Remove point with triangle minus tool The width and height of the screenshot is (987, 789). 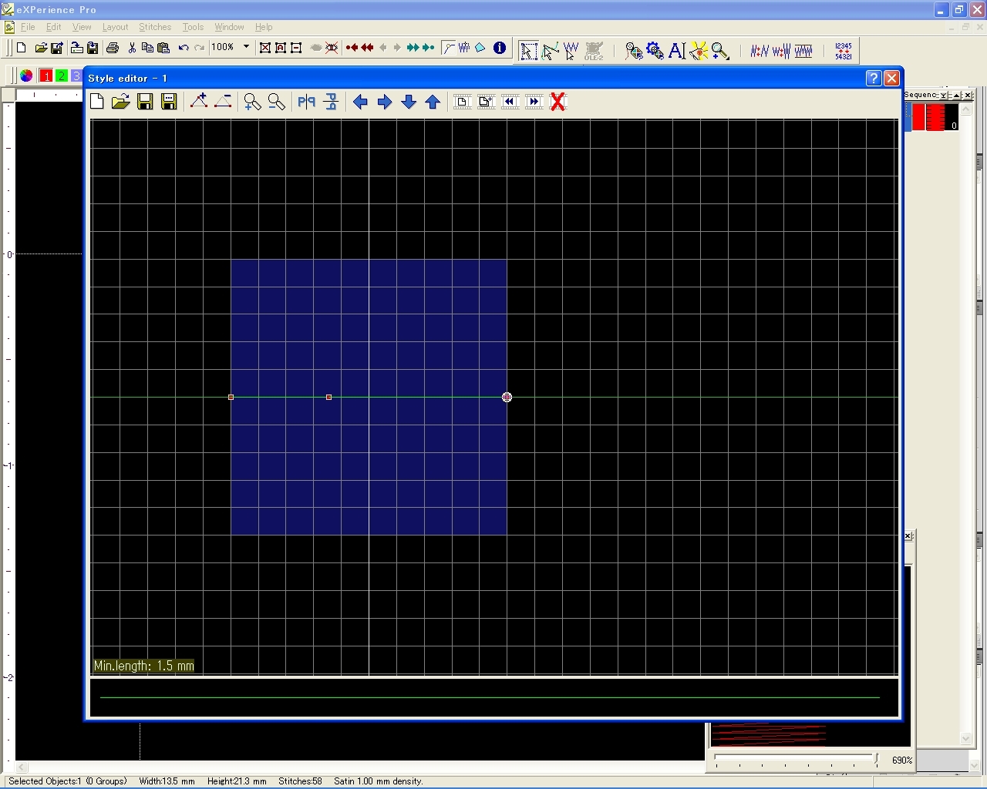[x=223, y=102]
